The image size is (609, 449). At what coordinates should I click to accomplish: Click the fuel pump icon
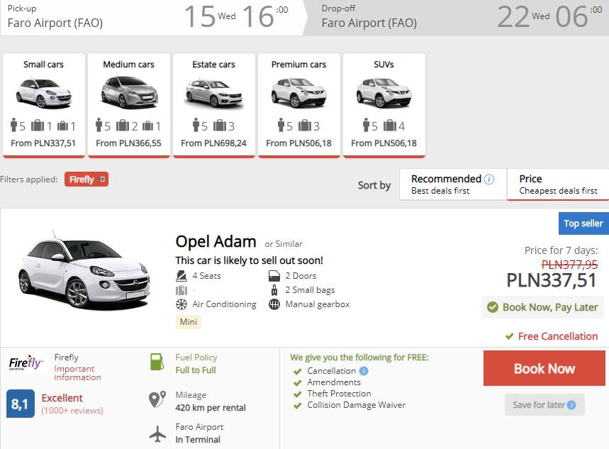(x=157, y=362)
